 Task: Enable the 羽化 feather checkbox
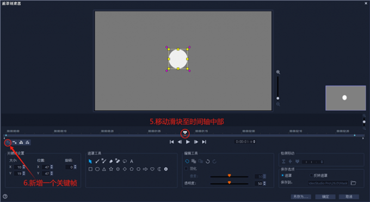(x=186, y=168)
